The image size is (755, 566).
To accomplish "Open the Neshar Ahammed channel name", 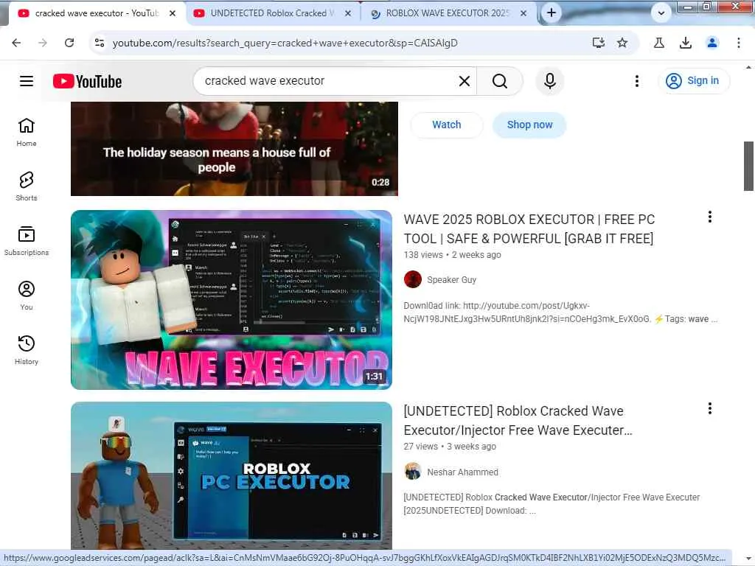I will click(463, 472).
